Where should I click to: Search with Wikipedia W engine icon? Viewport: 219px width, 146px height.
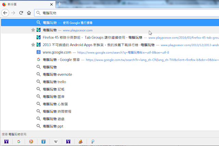56,142
